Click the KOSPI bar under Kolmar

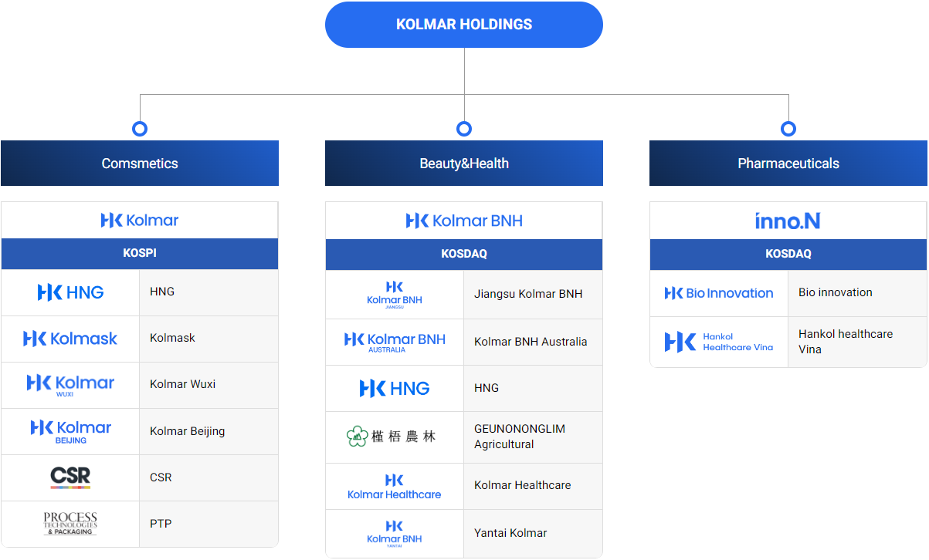coord(140,254)
